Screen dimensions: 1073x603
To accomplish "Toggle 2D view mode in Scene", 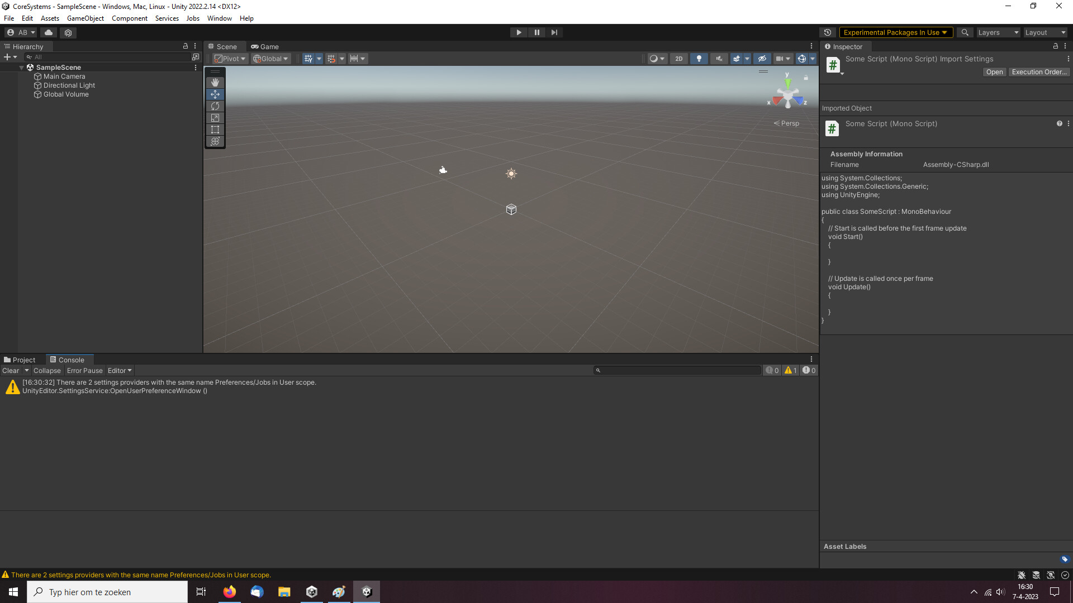I will pyautogui.click(x=679, y=59).
